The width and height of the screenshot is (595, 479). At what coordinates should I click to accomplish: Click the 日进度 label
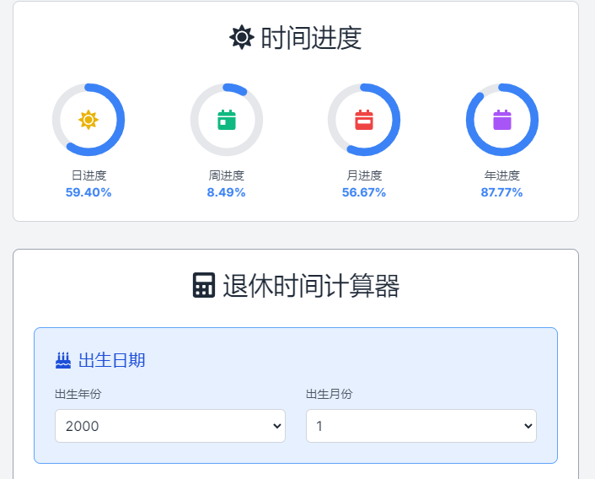click(x=88, y=175)
